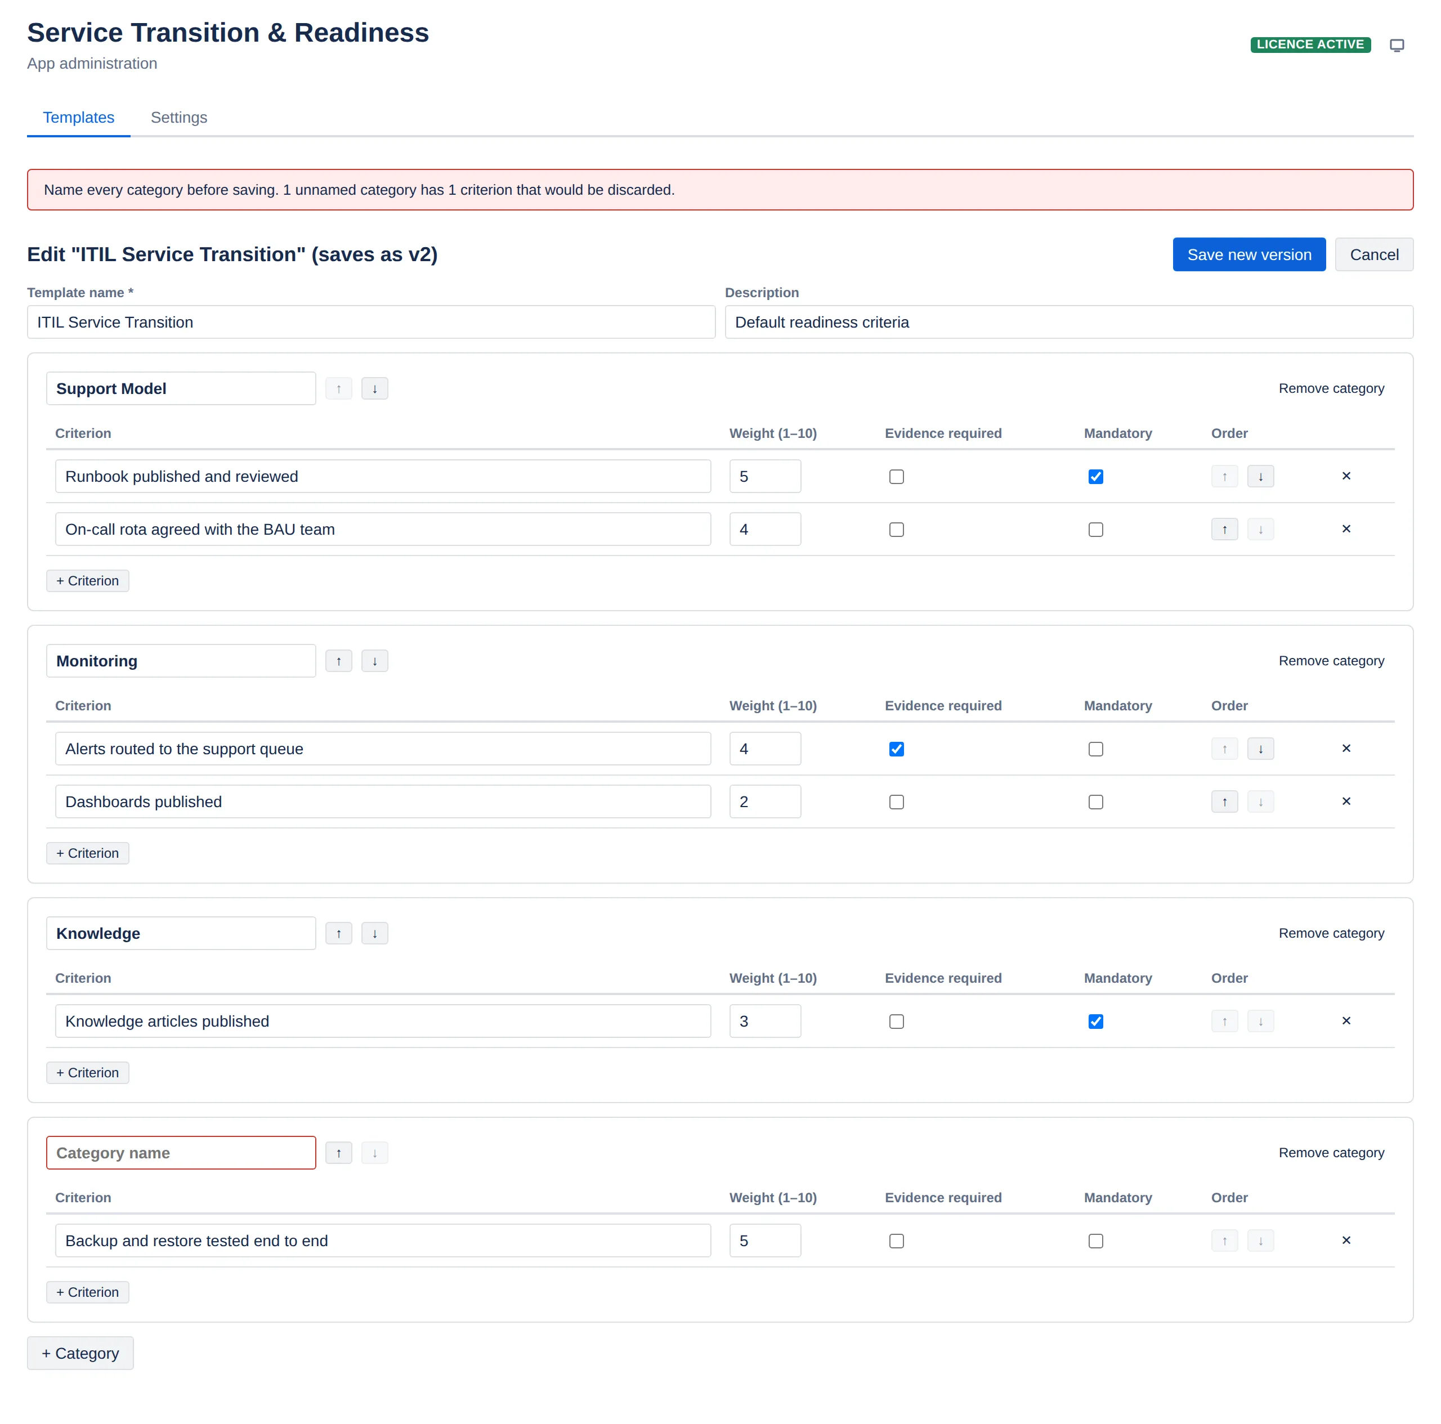Edit weight for Dashboards published

click(x=766, y=801)
